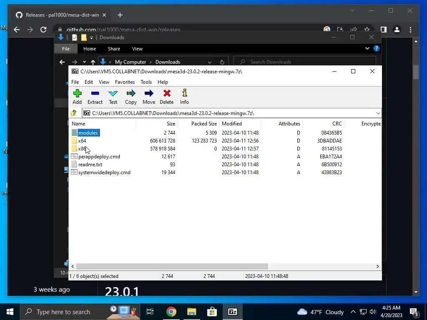Open Microsoft Store from the taskbar
This screenshot has width=427, height=320.
(x=212, y=312)
